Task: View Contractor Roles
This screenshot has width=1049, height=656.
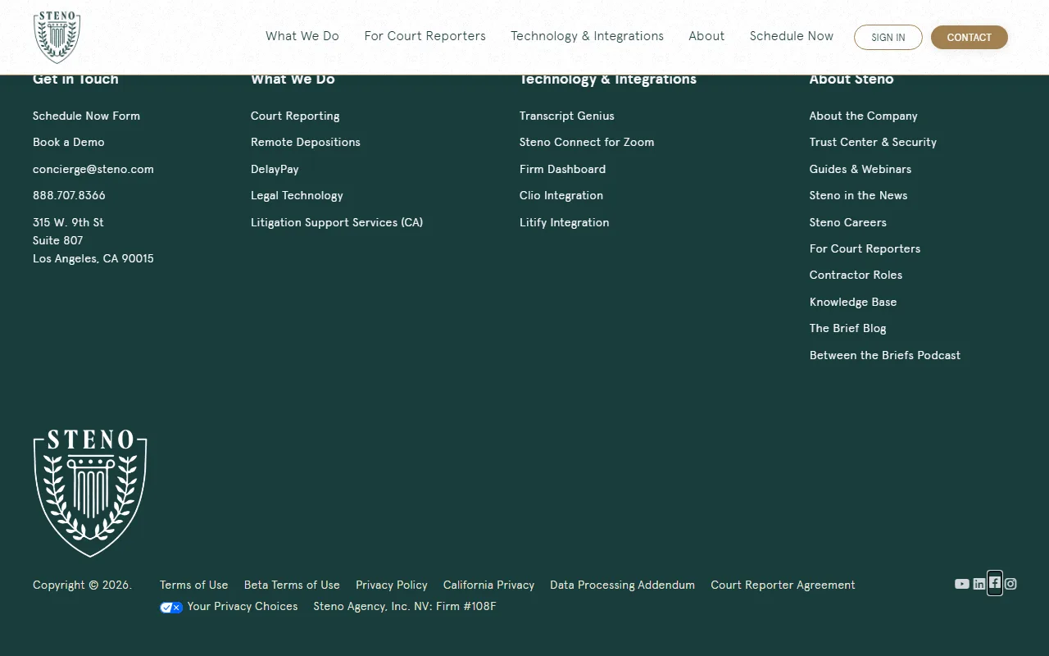Action: pos(856,275)
